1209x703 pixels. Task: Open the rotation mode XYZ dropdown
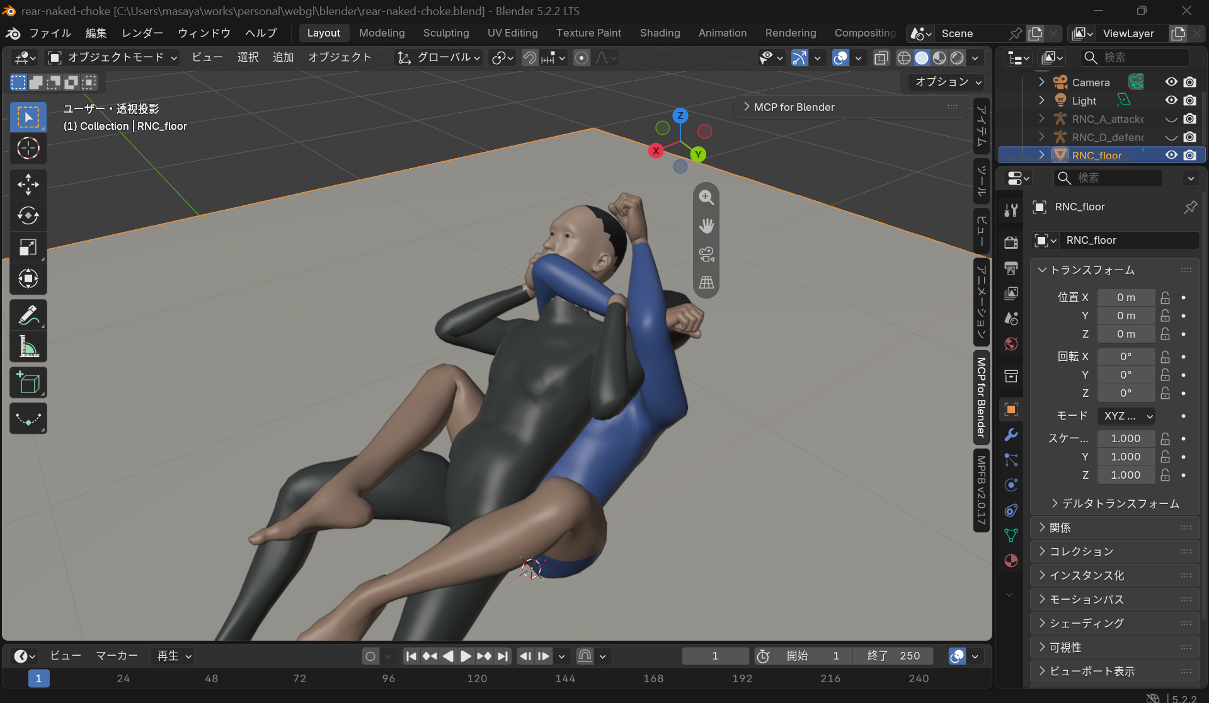(x=1126, y=416)
